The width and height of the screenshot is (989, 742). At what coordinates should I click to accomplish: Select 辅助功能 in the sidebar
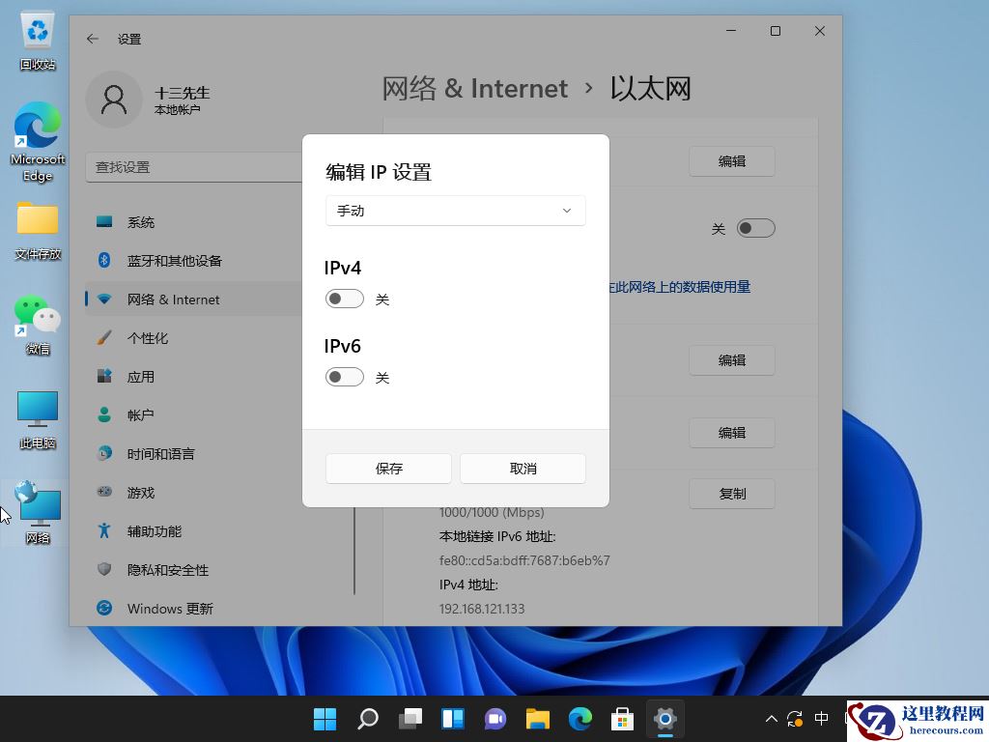click(x=155, y=530)
